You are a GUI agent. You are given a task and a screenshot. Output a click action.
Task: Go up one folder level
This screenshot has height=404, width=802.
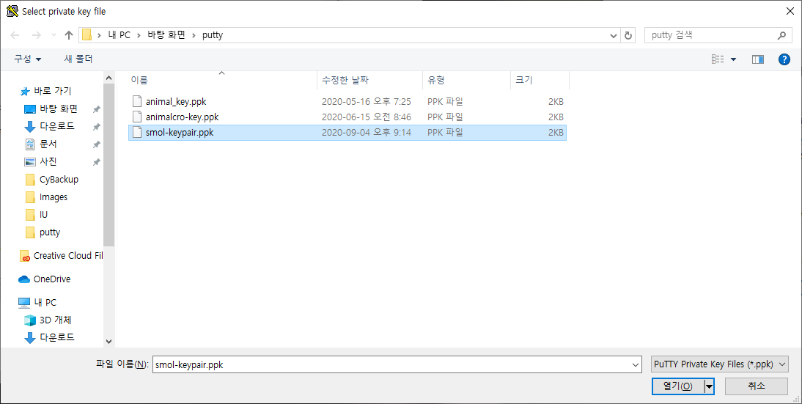pos(69,35)
